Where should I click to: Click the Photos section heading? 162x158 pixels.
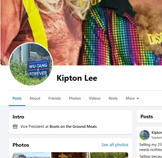point(21,145)
